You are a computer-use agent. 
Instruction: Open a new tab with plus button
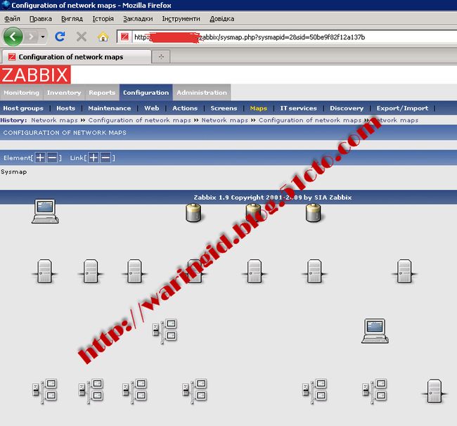coord(161,56)
